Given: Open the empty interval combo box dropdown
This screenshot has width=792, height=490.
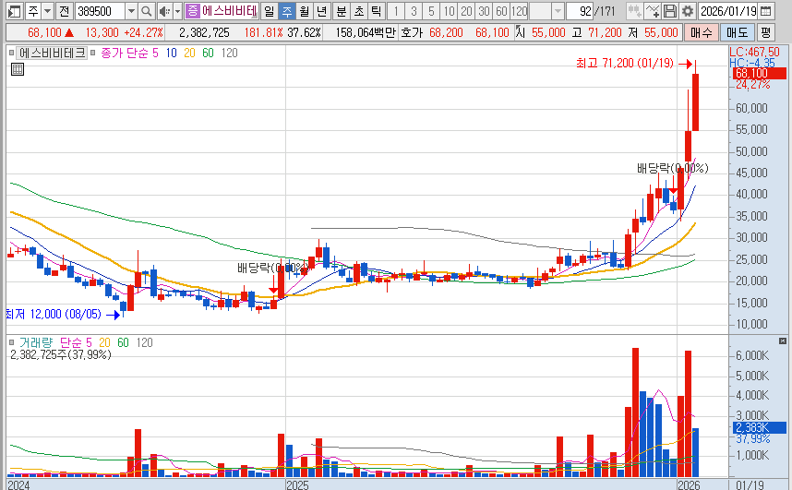Looking at the screenshot, I should coord(558,10).
